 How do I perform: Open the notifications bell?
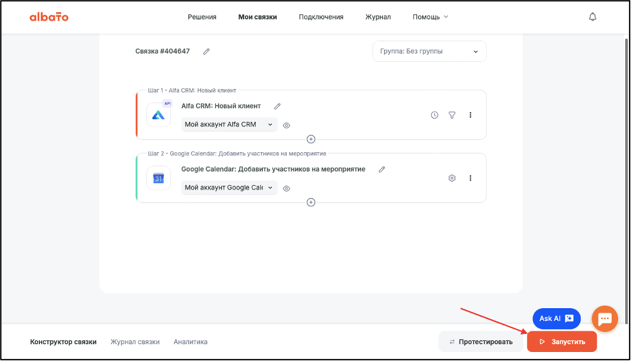(x=592, y=17)
